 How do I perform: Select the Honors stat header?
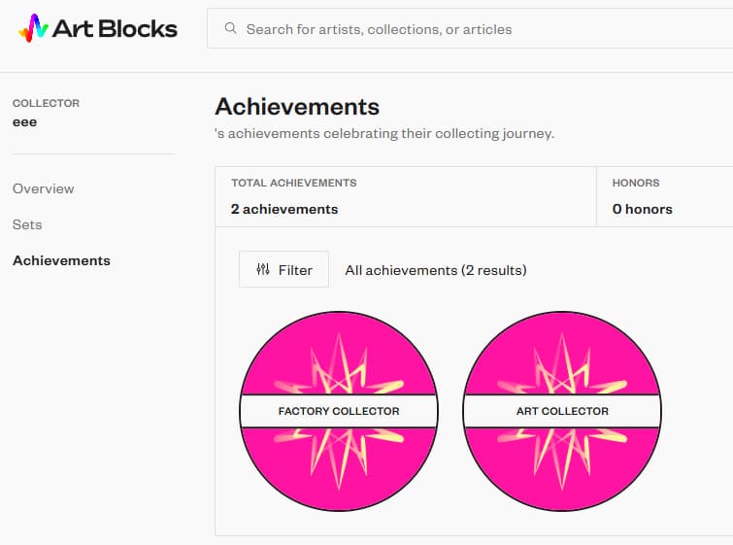click(635, 183)
